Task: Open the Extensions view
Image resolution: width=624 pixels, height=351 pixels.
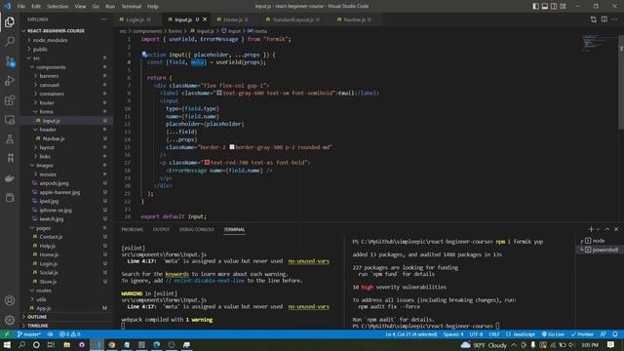Action: (10, 99)
